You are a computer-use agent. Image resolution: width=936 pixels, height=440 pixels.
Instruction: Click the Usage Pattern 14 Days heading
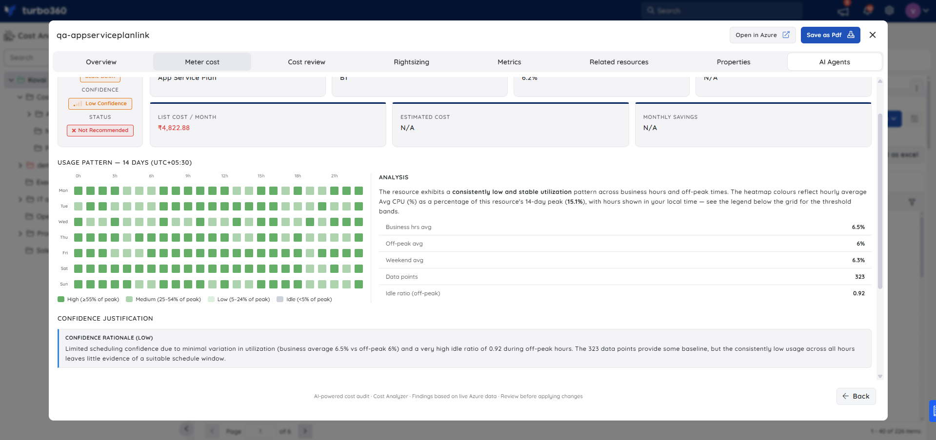pyautogui.click(x=125, y=163)
